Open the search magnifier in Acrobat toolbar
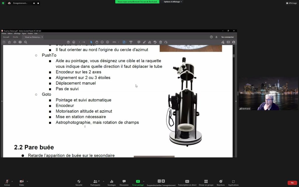 (x=26, y=42)
